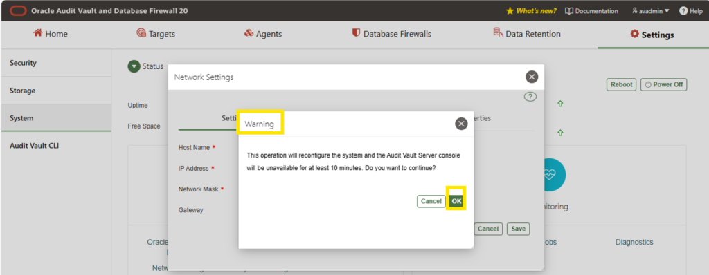The height and width of the screenshot is (275, 709).
Task: Select the Data Retention tab
Action: tap(527, 34)
